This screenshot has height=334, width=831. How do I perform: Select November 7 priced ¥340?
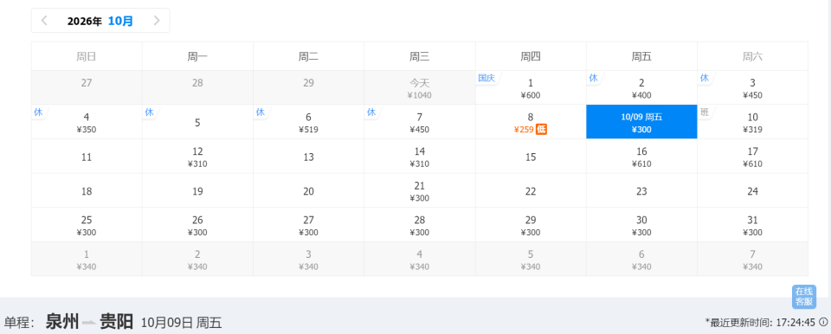coord(752,260)
